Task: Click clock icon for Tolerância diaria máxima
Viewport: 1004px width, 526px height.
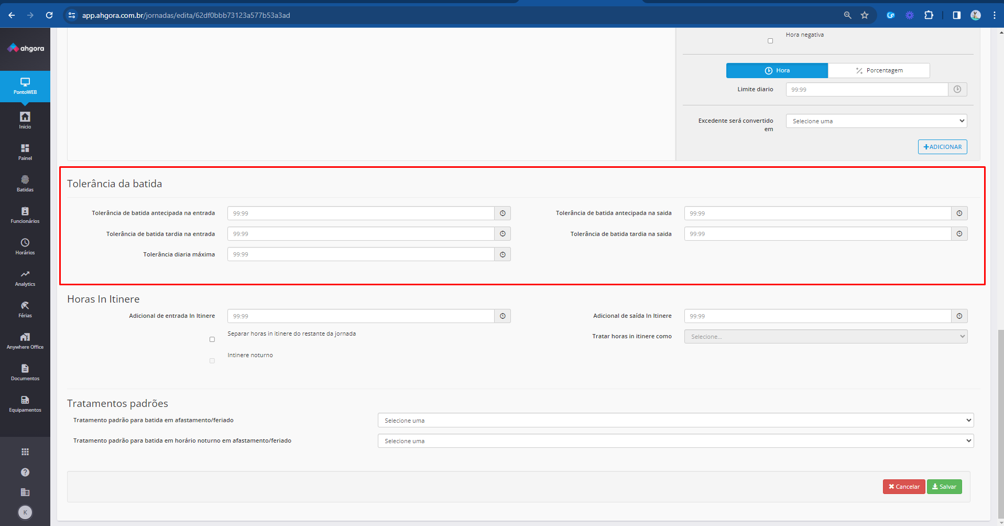Action: click(503, 254)
